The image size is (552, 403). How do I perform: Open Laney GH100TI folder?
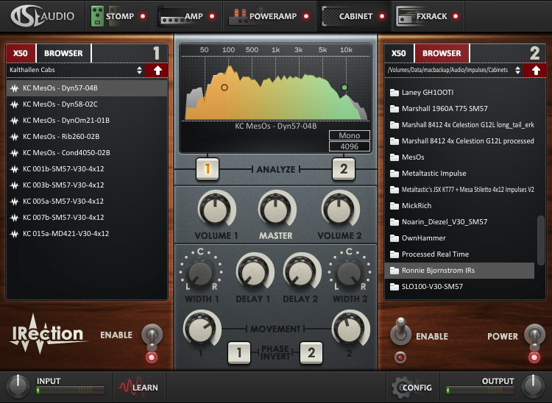coord(459,93)
